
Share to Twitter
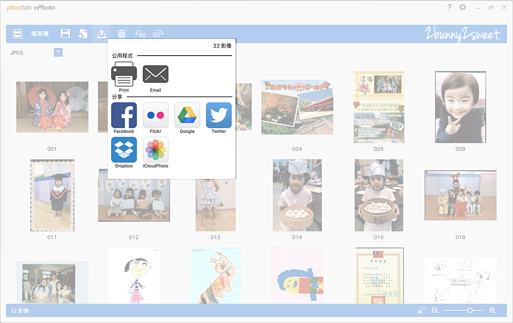219,118
